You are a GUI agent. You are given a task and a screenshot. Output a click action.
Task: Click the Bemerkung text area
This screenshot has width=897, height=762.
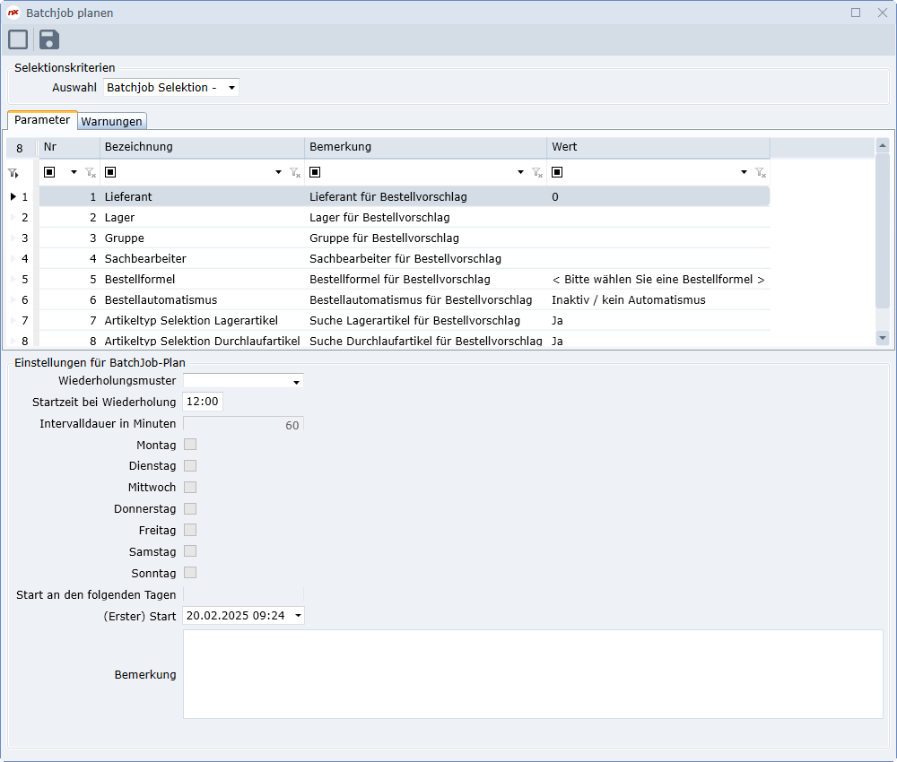(x=533, y=674)
